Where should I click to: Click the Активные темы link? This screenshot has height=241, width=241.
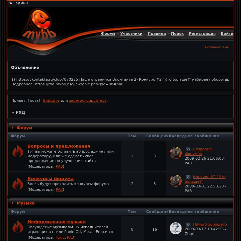click(217, 47)
